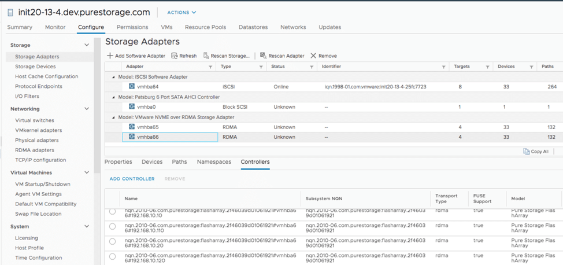Filter the Devices column
The width and height of the screenshot is (563, 265).
(x=531, y=67)
